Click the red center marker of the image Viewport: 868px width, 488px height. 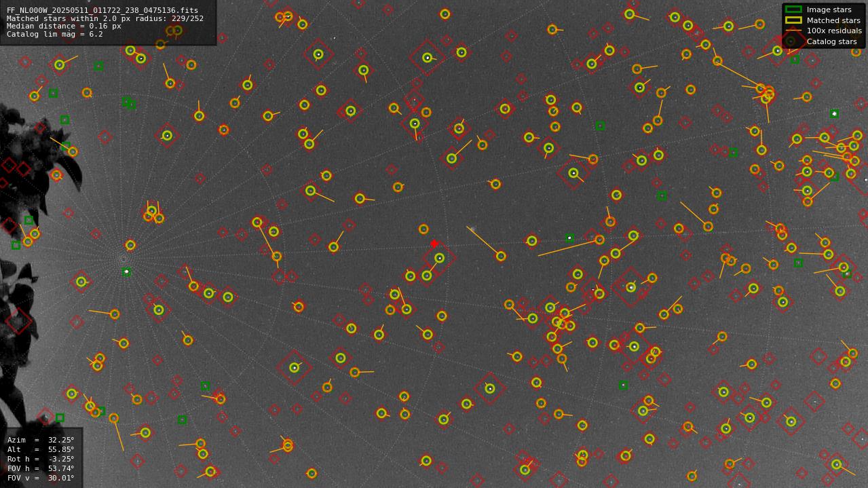pos(434,244)
